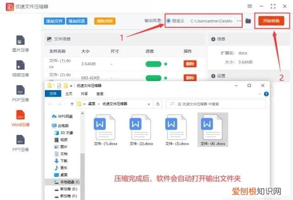Click the 添加目录 button
293x200 pixels.
pyautogui.click(x=77, y=21)
